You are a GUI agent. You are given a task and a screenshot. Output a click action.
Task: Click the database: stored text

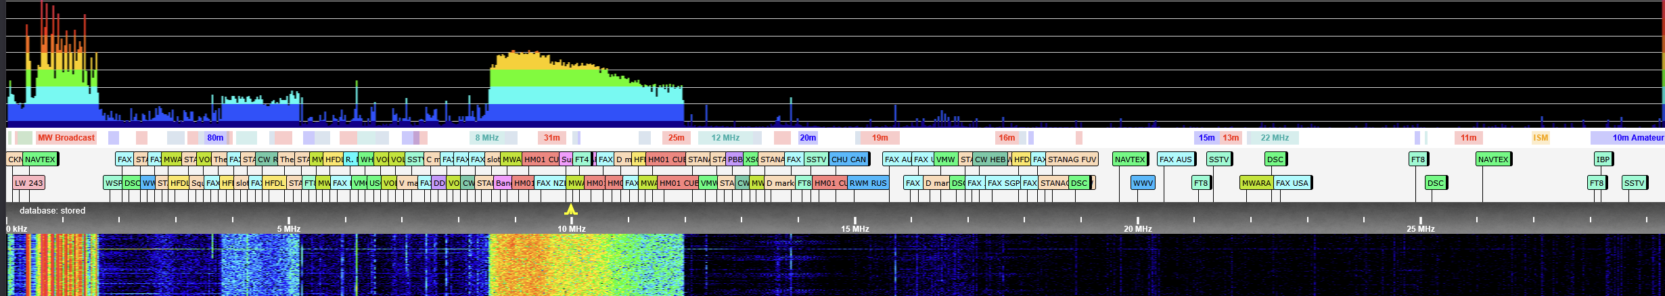click(52, 211)
